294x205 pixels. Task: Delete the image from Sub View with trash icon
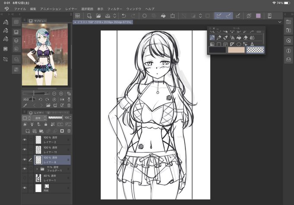69,105
